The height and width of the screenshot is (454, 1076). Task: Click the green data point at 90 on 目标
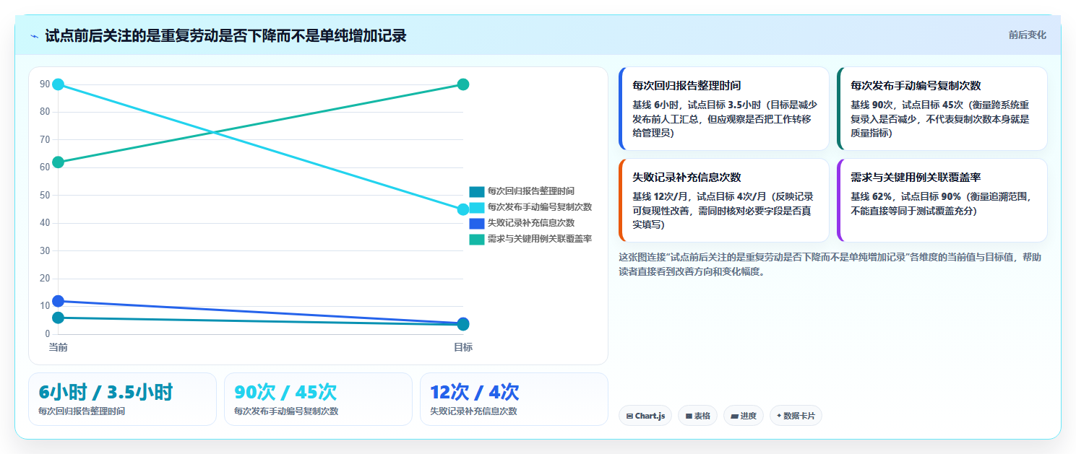[463, 84]
